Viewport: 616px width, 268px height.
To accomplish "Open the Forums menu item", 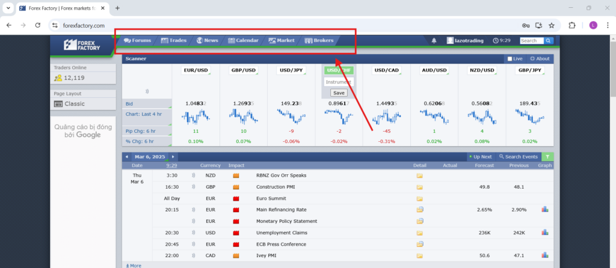I will click(137, 40).
